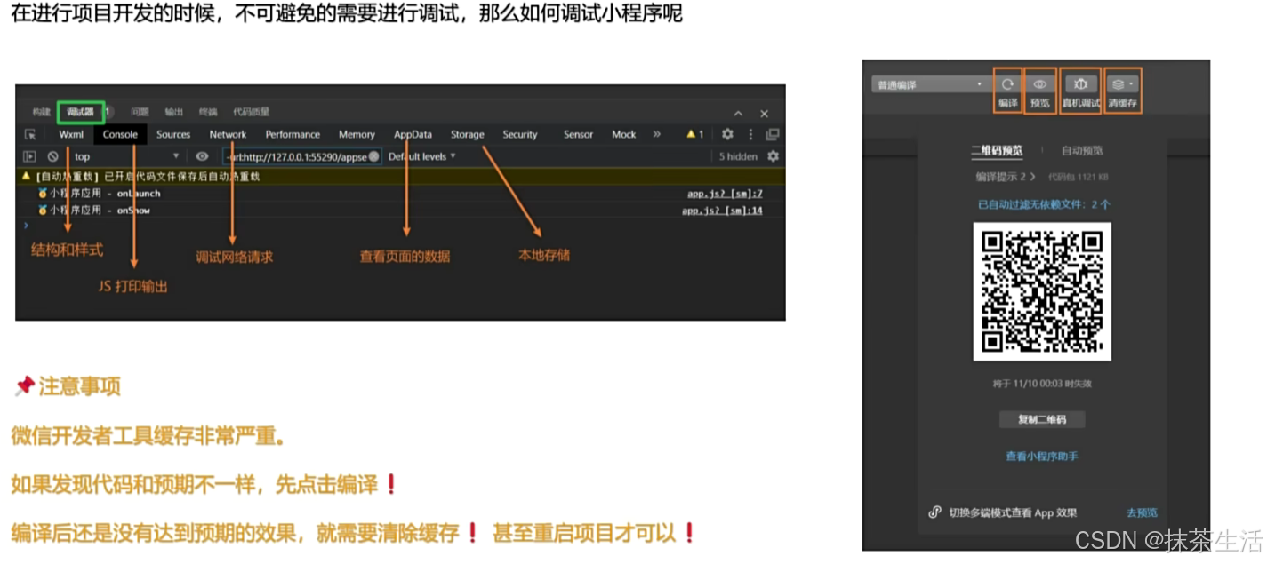Clear the console with the ban icon

pos(52,156)
